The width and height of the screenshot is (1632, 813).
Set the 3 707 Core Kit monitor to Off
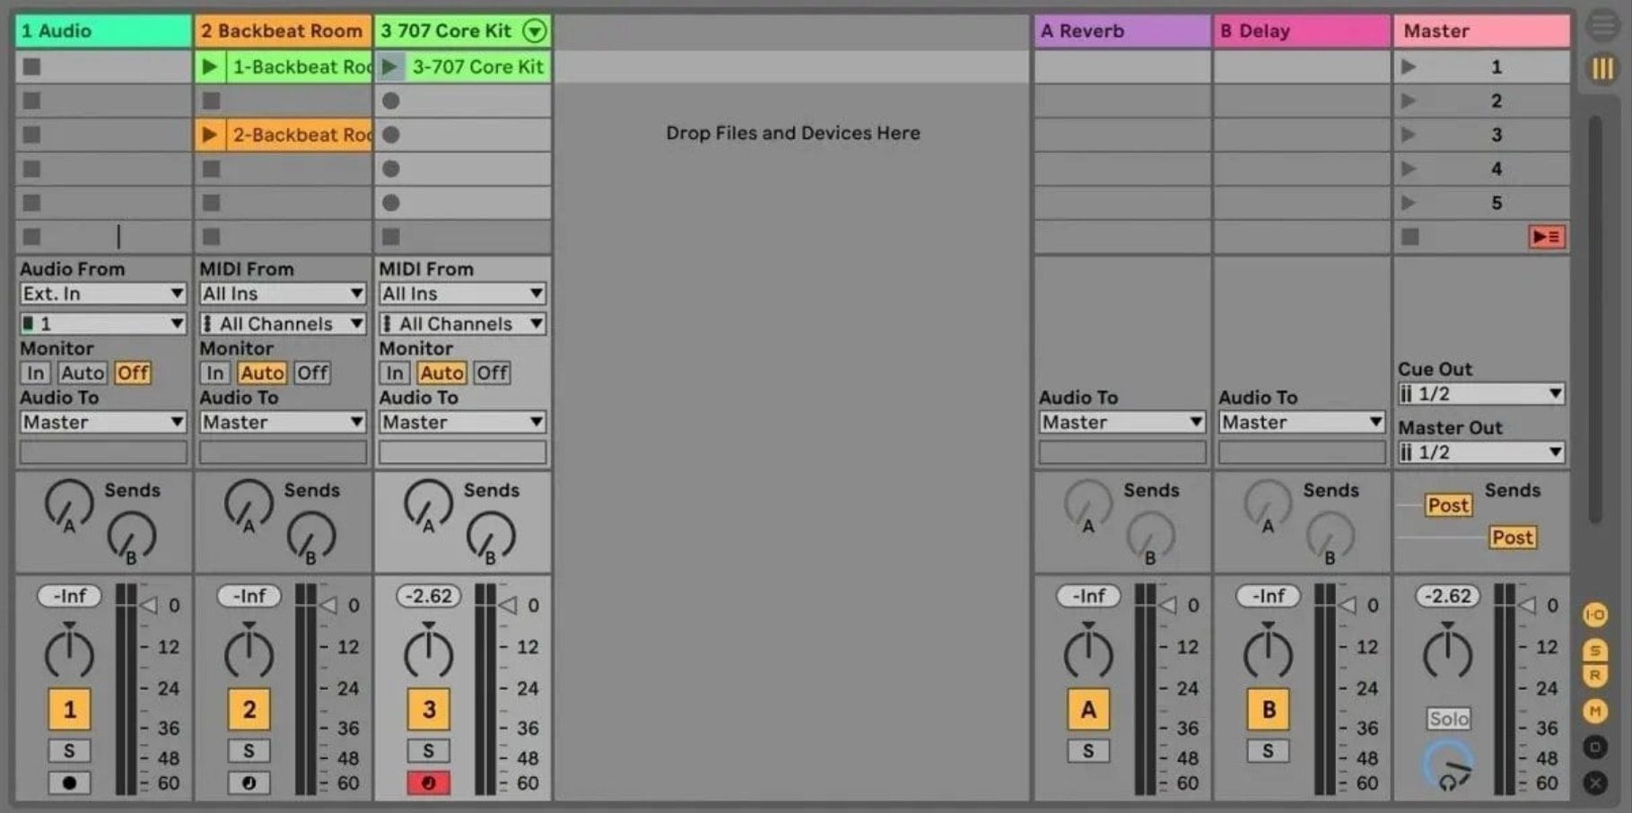pos(492,372)
